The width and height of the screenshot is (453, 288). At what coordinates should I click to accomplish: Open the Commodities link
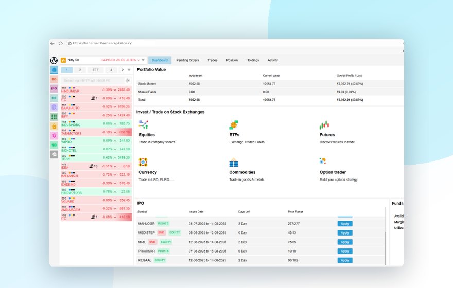point(242,172)
